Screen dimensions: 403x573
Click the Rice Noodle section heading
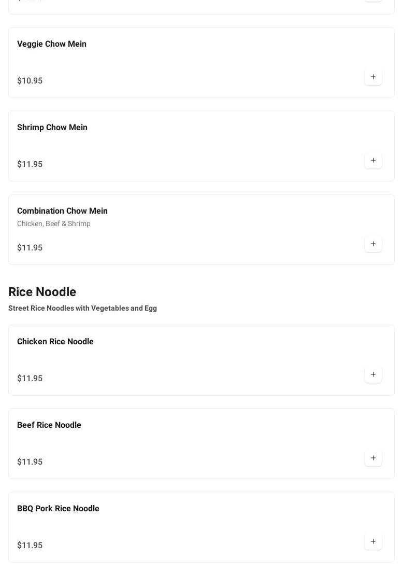point(42,291)
